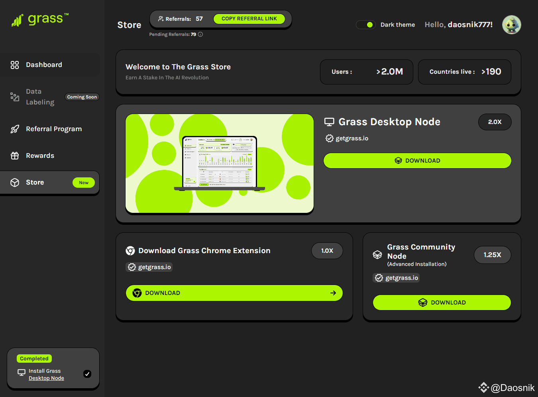538x397 pixels.
Task: Click the 1.0X multiplier badge
Action: pos(327,251)
